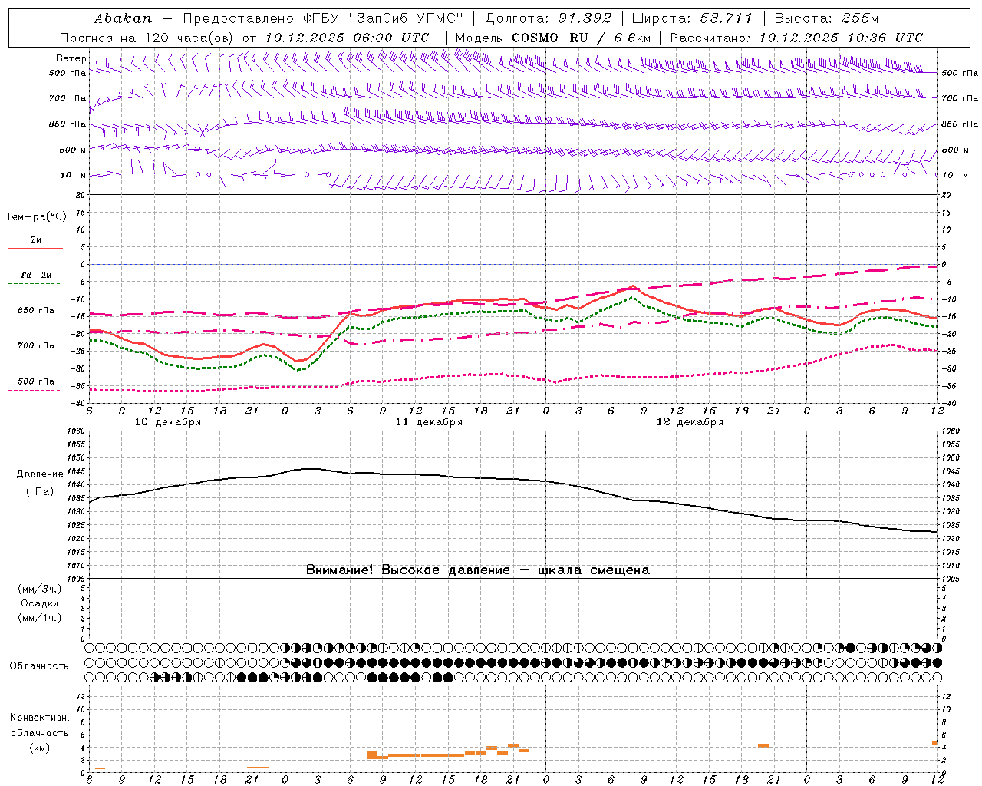This screenshot has height=786, width=982.
Task: Click the model name COSMO-RU / 6.6км
Action: click(x=582, y=37)
